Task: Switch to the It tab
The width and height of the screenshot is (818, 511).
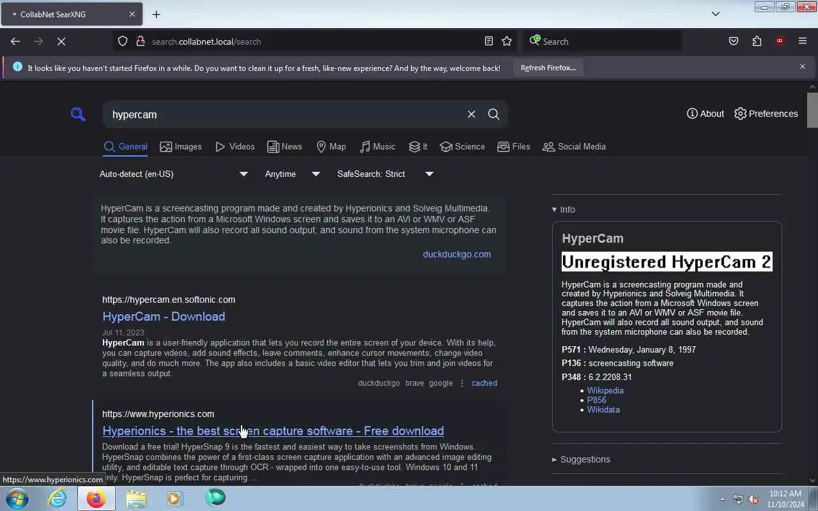Action: (x=418, y=146)
